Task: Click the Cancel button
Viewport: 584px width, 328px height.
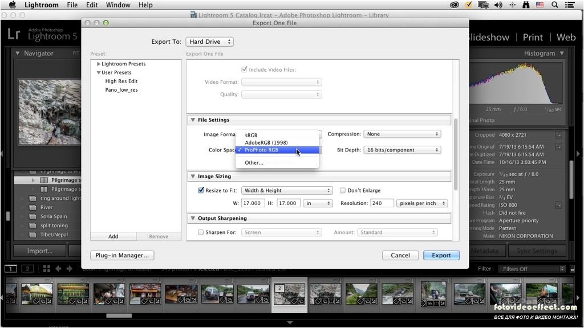Action: click(400, 255)
